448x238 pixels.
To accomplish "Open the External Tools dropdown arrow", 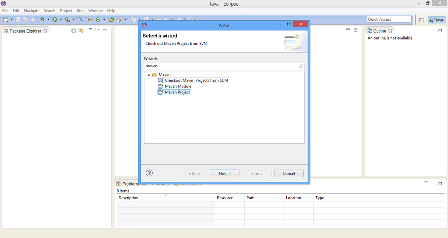I will click(73, 20).
